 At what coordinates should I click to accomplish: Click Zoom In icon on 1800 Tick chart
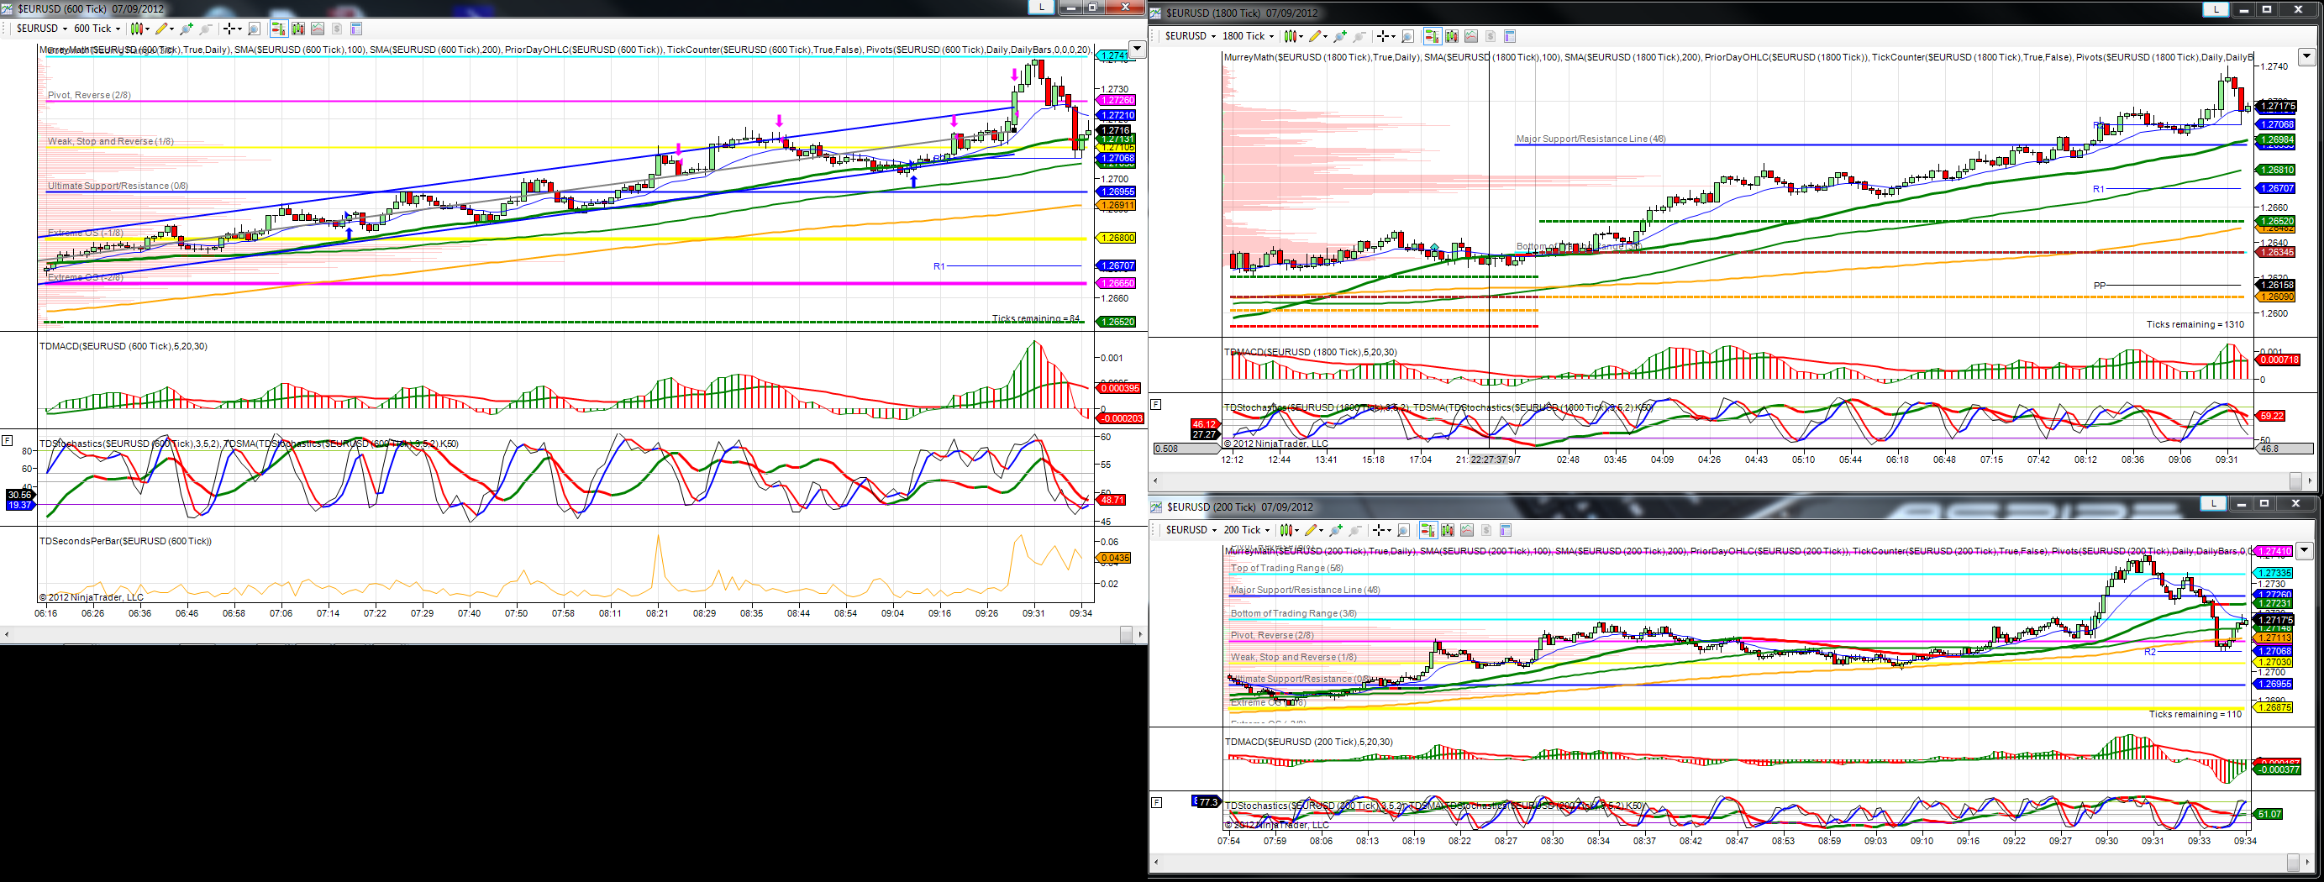[x=1340, y=36]
